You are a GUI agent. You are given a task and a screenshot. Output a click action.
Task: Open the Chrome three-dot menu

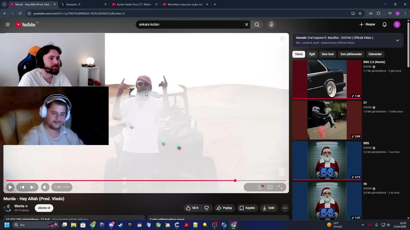405,13
